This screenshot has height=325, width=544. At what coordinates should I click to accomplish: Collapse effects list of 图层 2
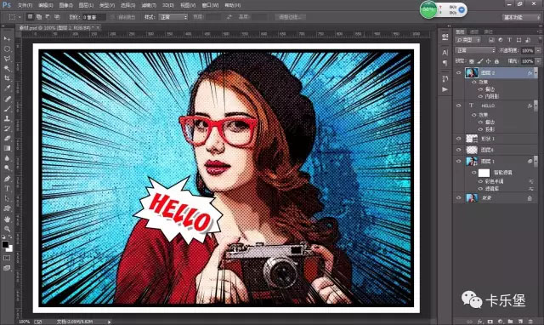pyautogui.click(x=536, y=72)
